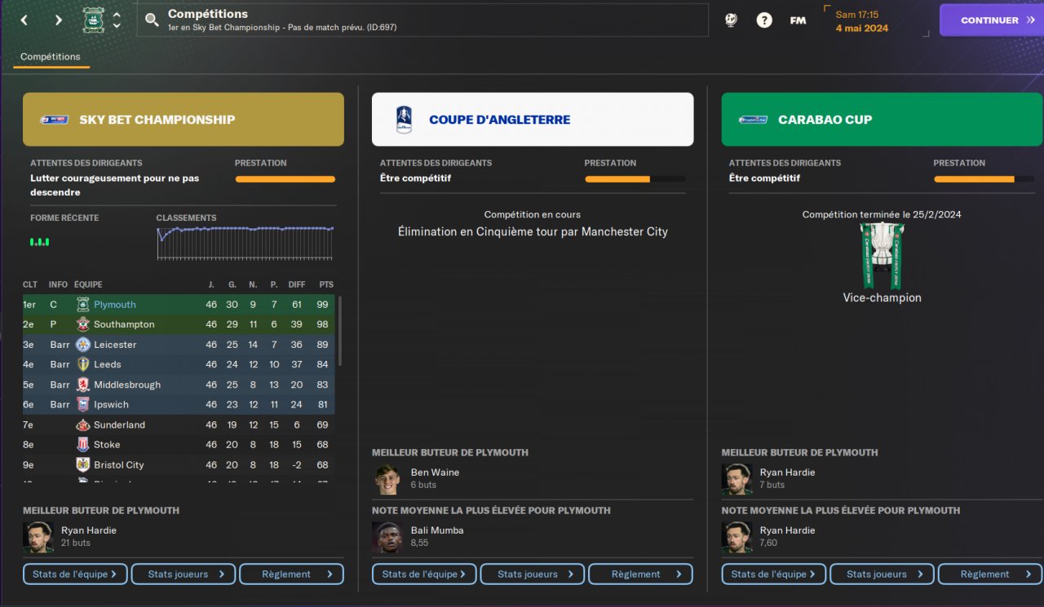Viewport: 1044px width, 607px height.
Task: Open the Stoke team name
Action: click(107, 445)
